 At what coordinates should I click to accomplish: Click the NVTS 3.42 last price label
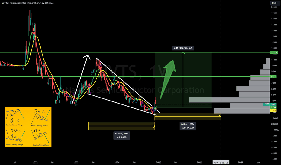click(x=270, y=104)
